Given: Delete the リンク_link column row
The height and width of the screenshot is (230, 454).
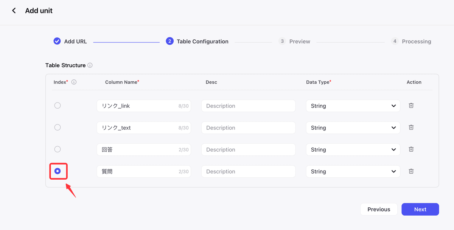Looking at the screenshot, I should [x=411, y=106].
